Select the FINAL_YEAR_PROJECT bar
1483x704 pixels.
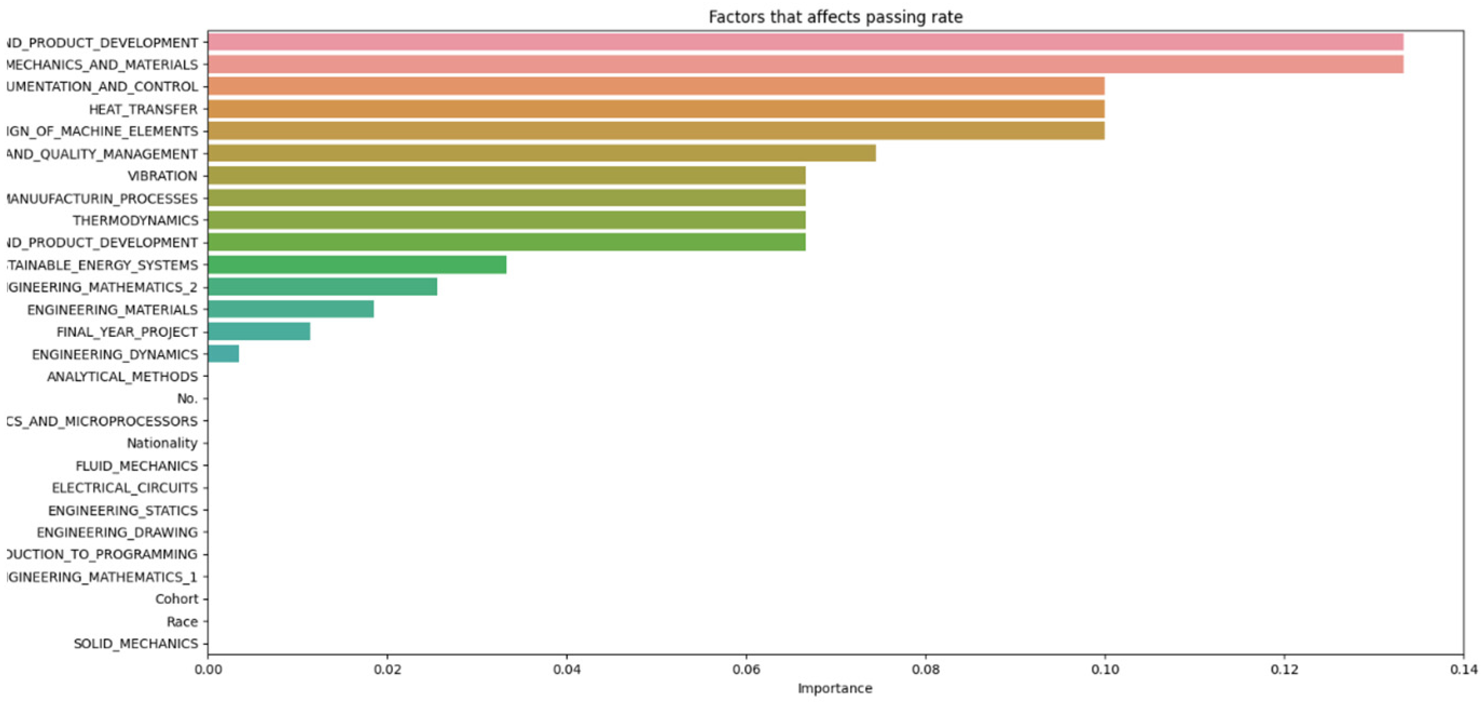tap(259, 332)
